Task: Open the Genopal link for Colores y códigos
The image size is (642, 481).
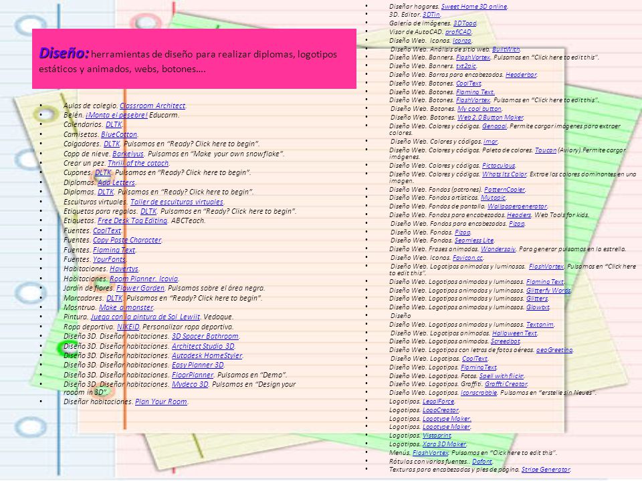Action: coord(494,126)
